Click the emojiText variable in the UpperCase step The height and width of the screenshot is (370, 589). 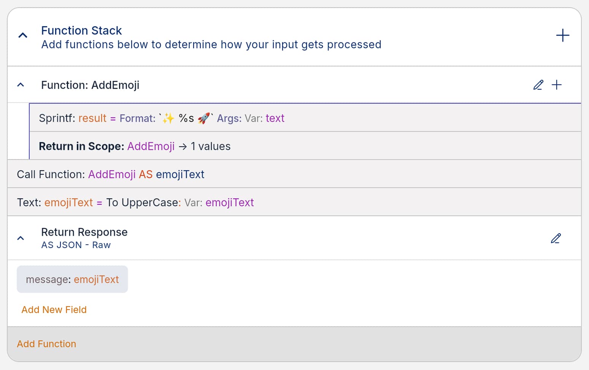230,202
